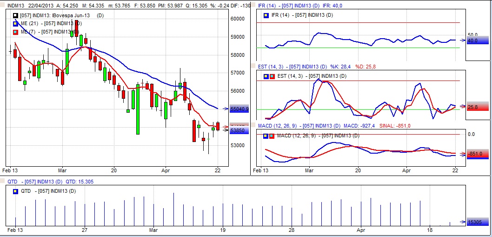Image resolution: width=492 pixels, height=237 pixels.
Task: Click the blue ME (21) legend icon
Action: [x=16, y=23]
